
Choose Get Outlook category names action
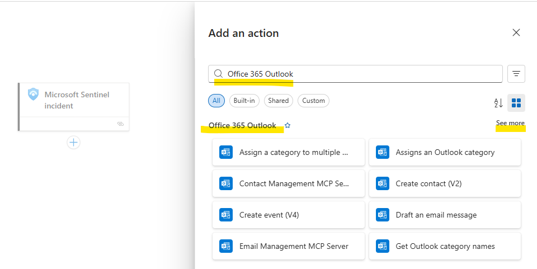[445, 246]
